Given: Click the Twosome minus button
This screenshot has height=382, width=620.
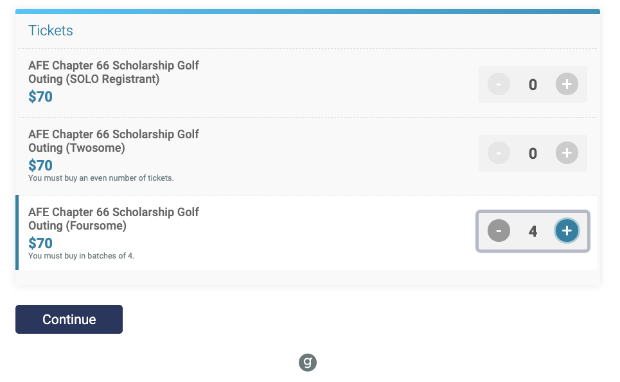Looking at the screenshot, I should pos(499,153).
